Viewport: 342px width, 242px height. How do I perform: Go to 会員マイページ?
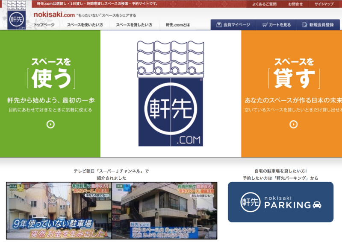(x=233, y=25)
